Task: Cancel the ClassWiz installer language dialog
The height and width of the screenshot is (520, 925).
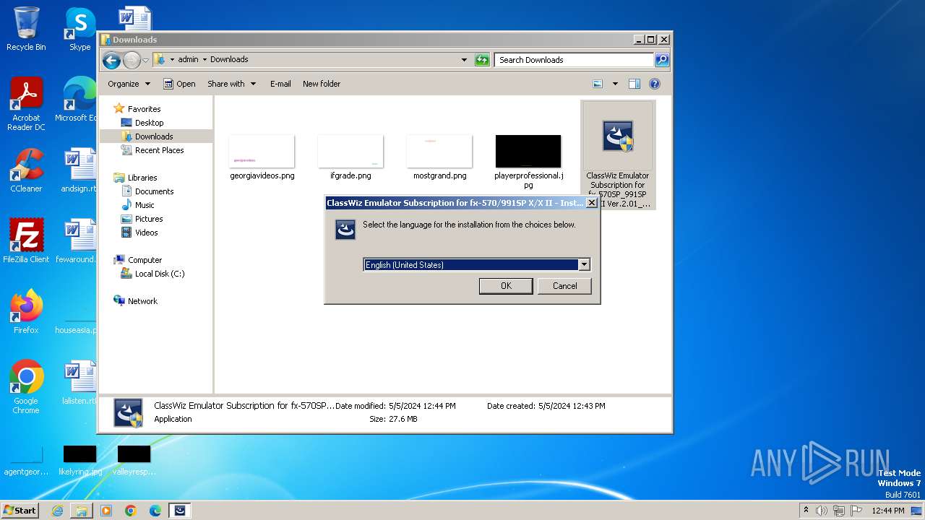Action: (564, 286)
